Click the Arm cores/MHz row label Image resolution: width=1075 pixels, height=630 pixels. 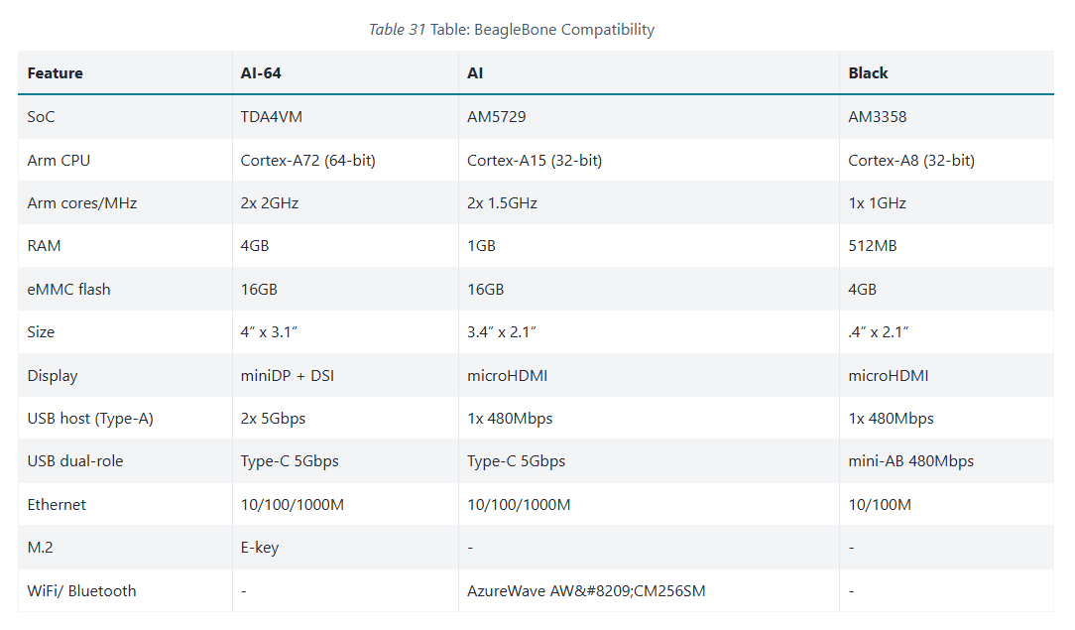82,203
